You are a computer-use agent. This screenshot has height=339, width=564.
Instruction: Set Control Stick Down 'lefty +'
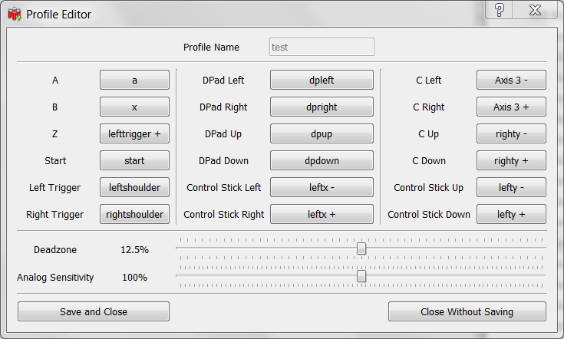coord(511,214)
